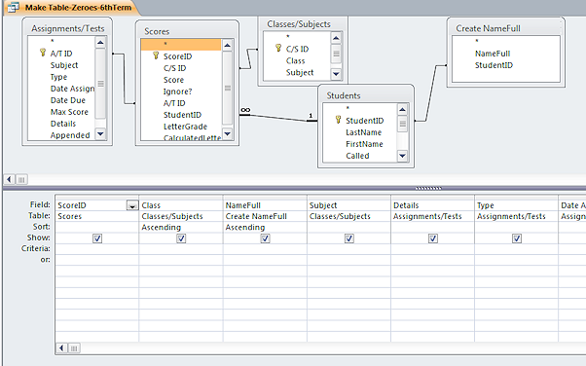Click the Criteria cell under ScoreID
Viewport: 586px width, 366px height.
[x=97, y=249]
